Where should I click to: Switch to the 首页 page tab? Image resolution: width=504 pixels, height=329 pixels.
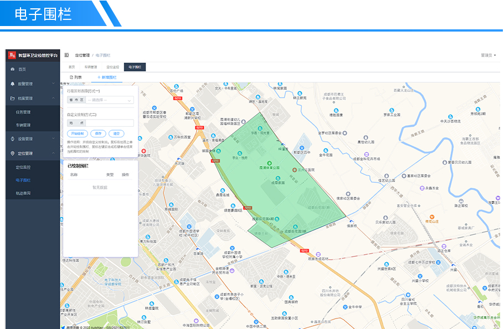coord(71,67)
